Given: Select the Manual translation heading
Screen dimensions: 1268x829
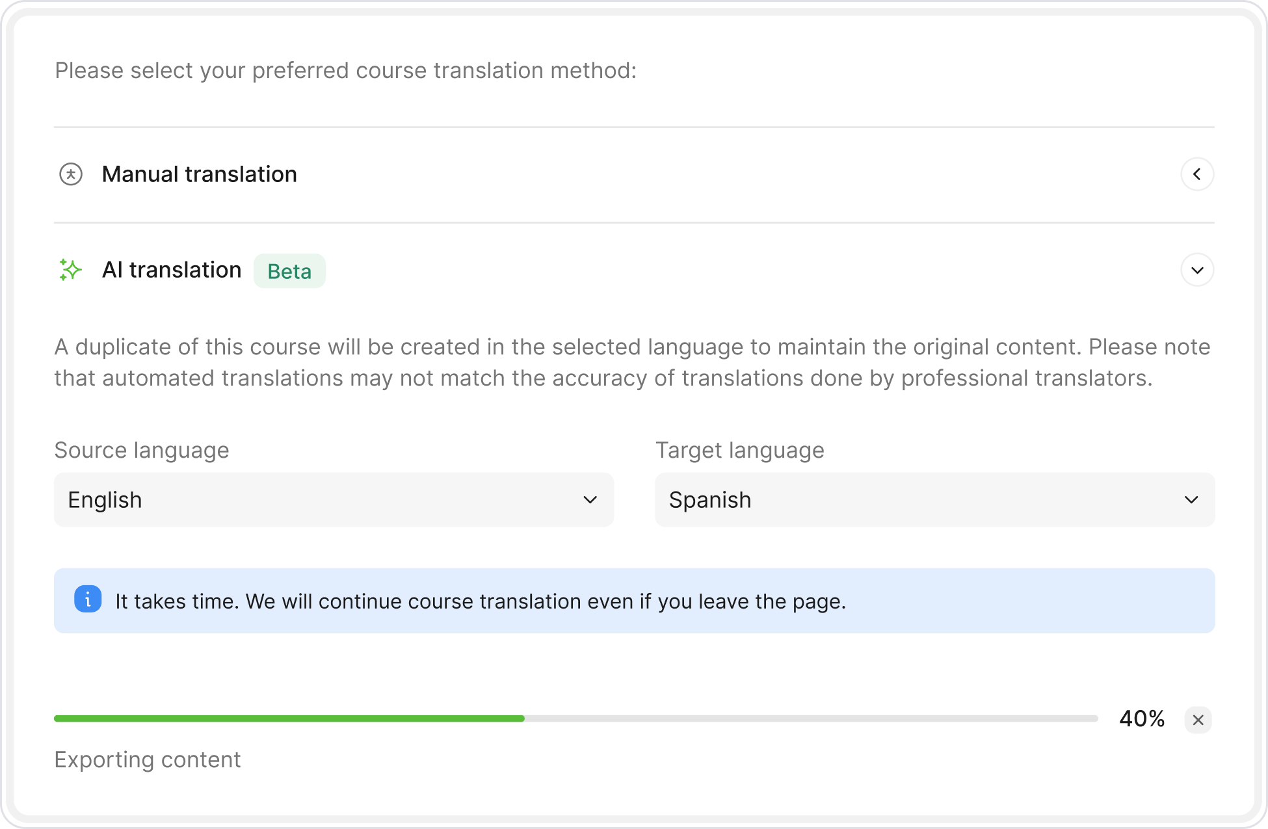Looking at the screenshot, I should point(199,174).
